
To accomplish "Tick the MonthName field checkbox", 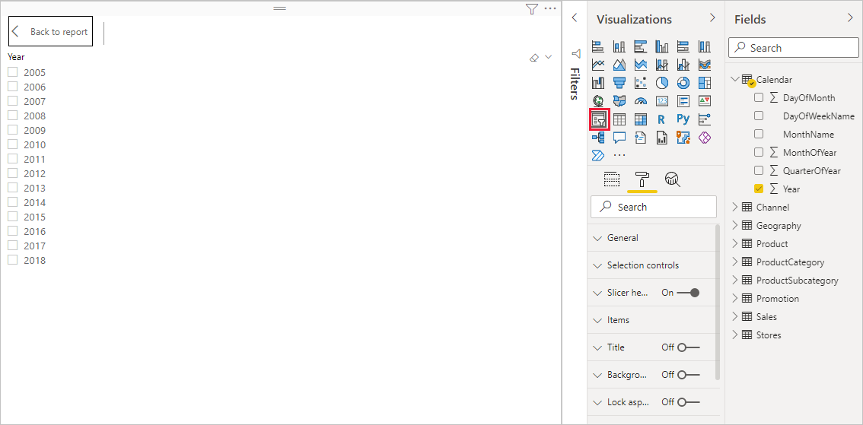I will click(759, 134).
